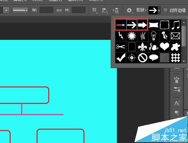Choose the lightning bolt shape

point(121,36)
